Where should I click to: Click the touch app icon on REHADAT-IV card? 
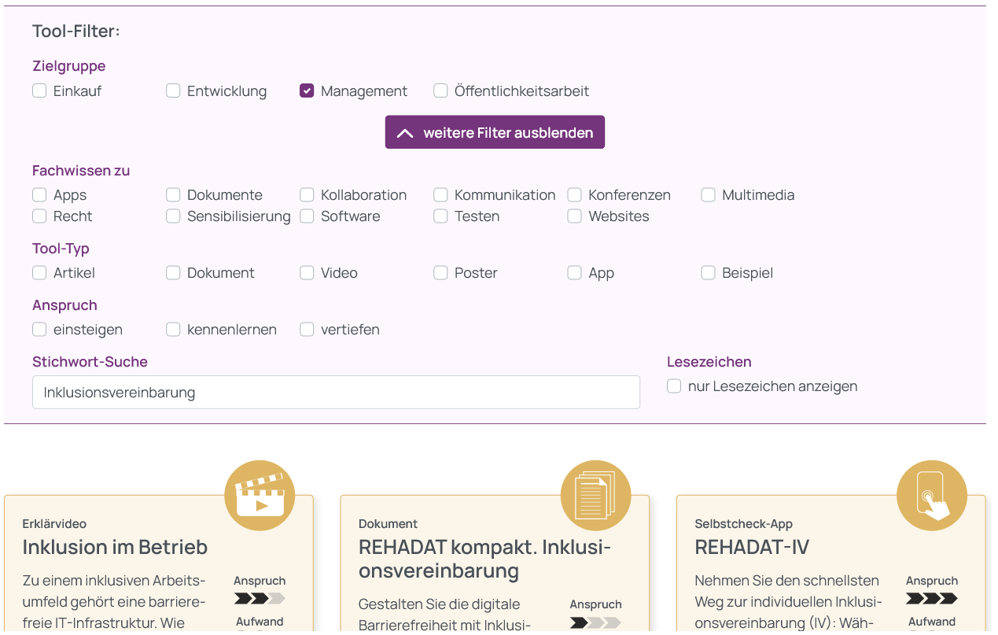pyautogui.click(x=932, y=496)
